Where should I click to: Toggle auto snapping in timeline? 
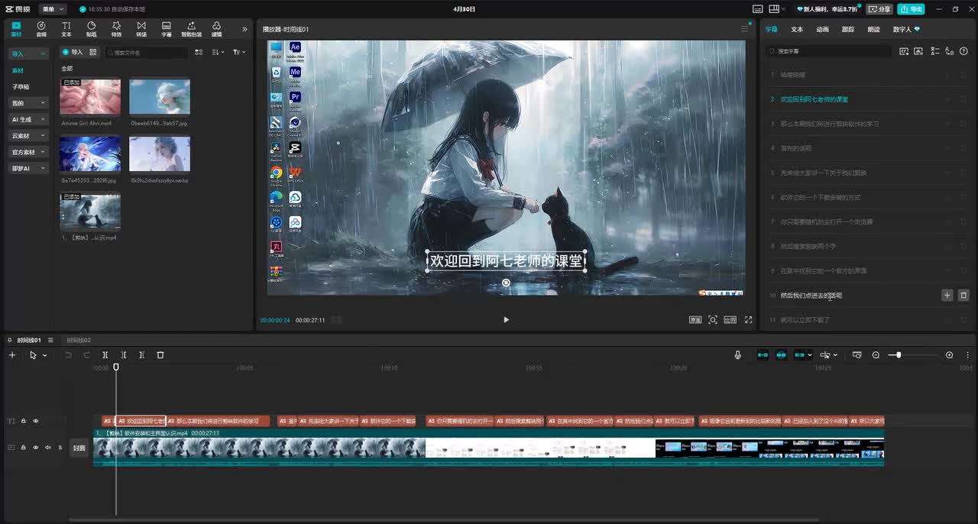[782, 355]
